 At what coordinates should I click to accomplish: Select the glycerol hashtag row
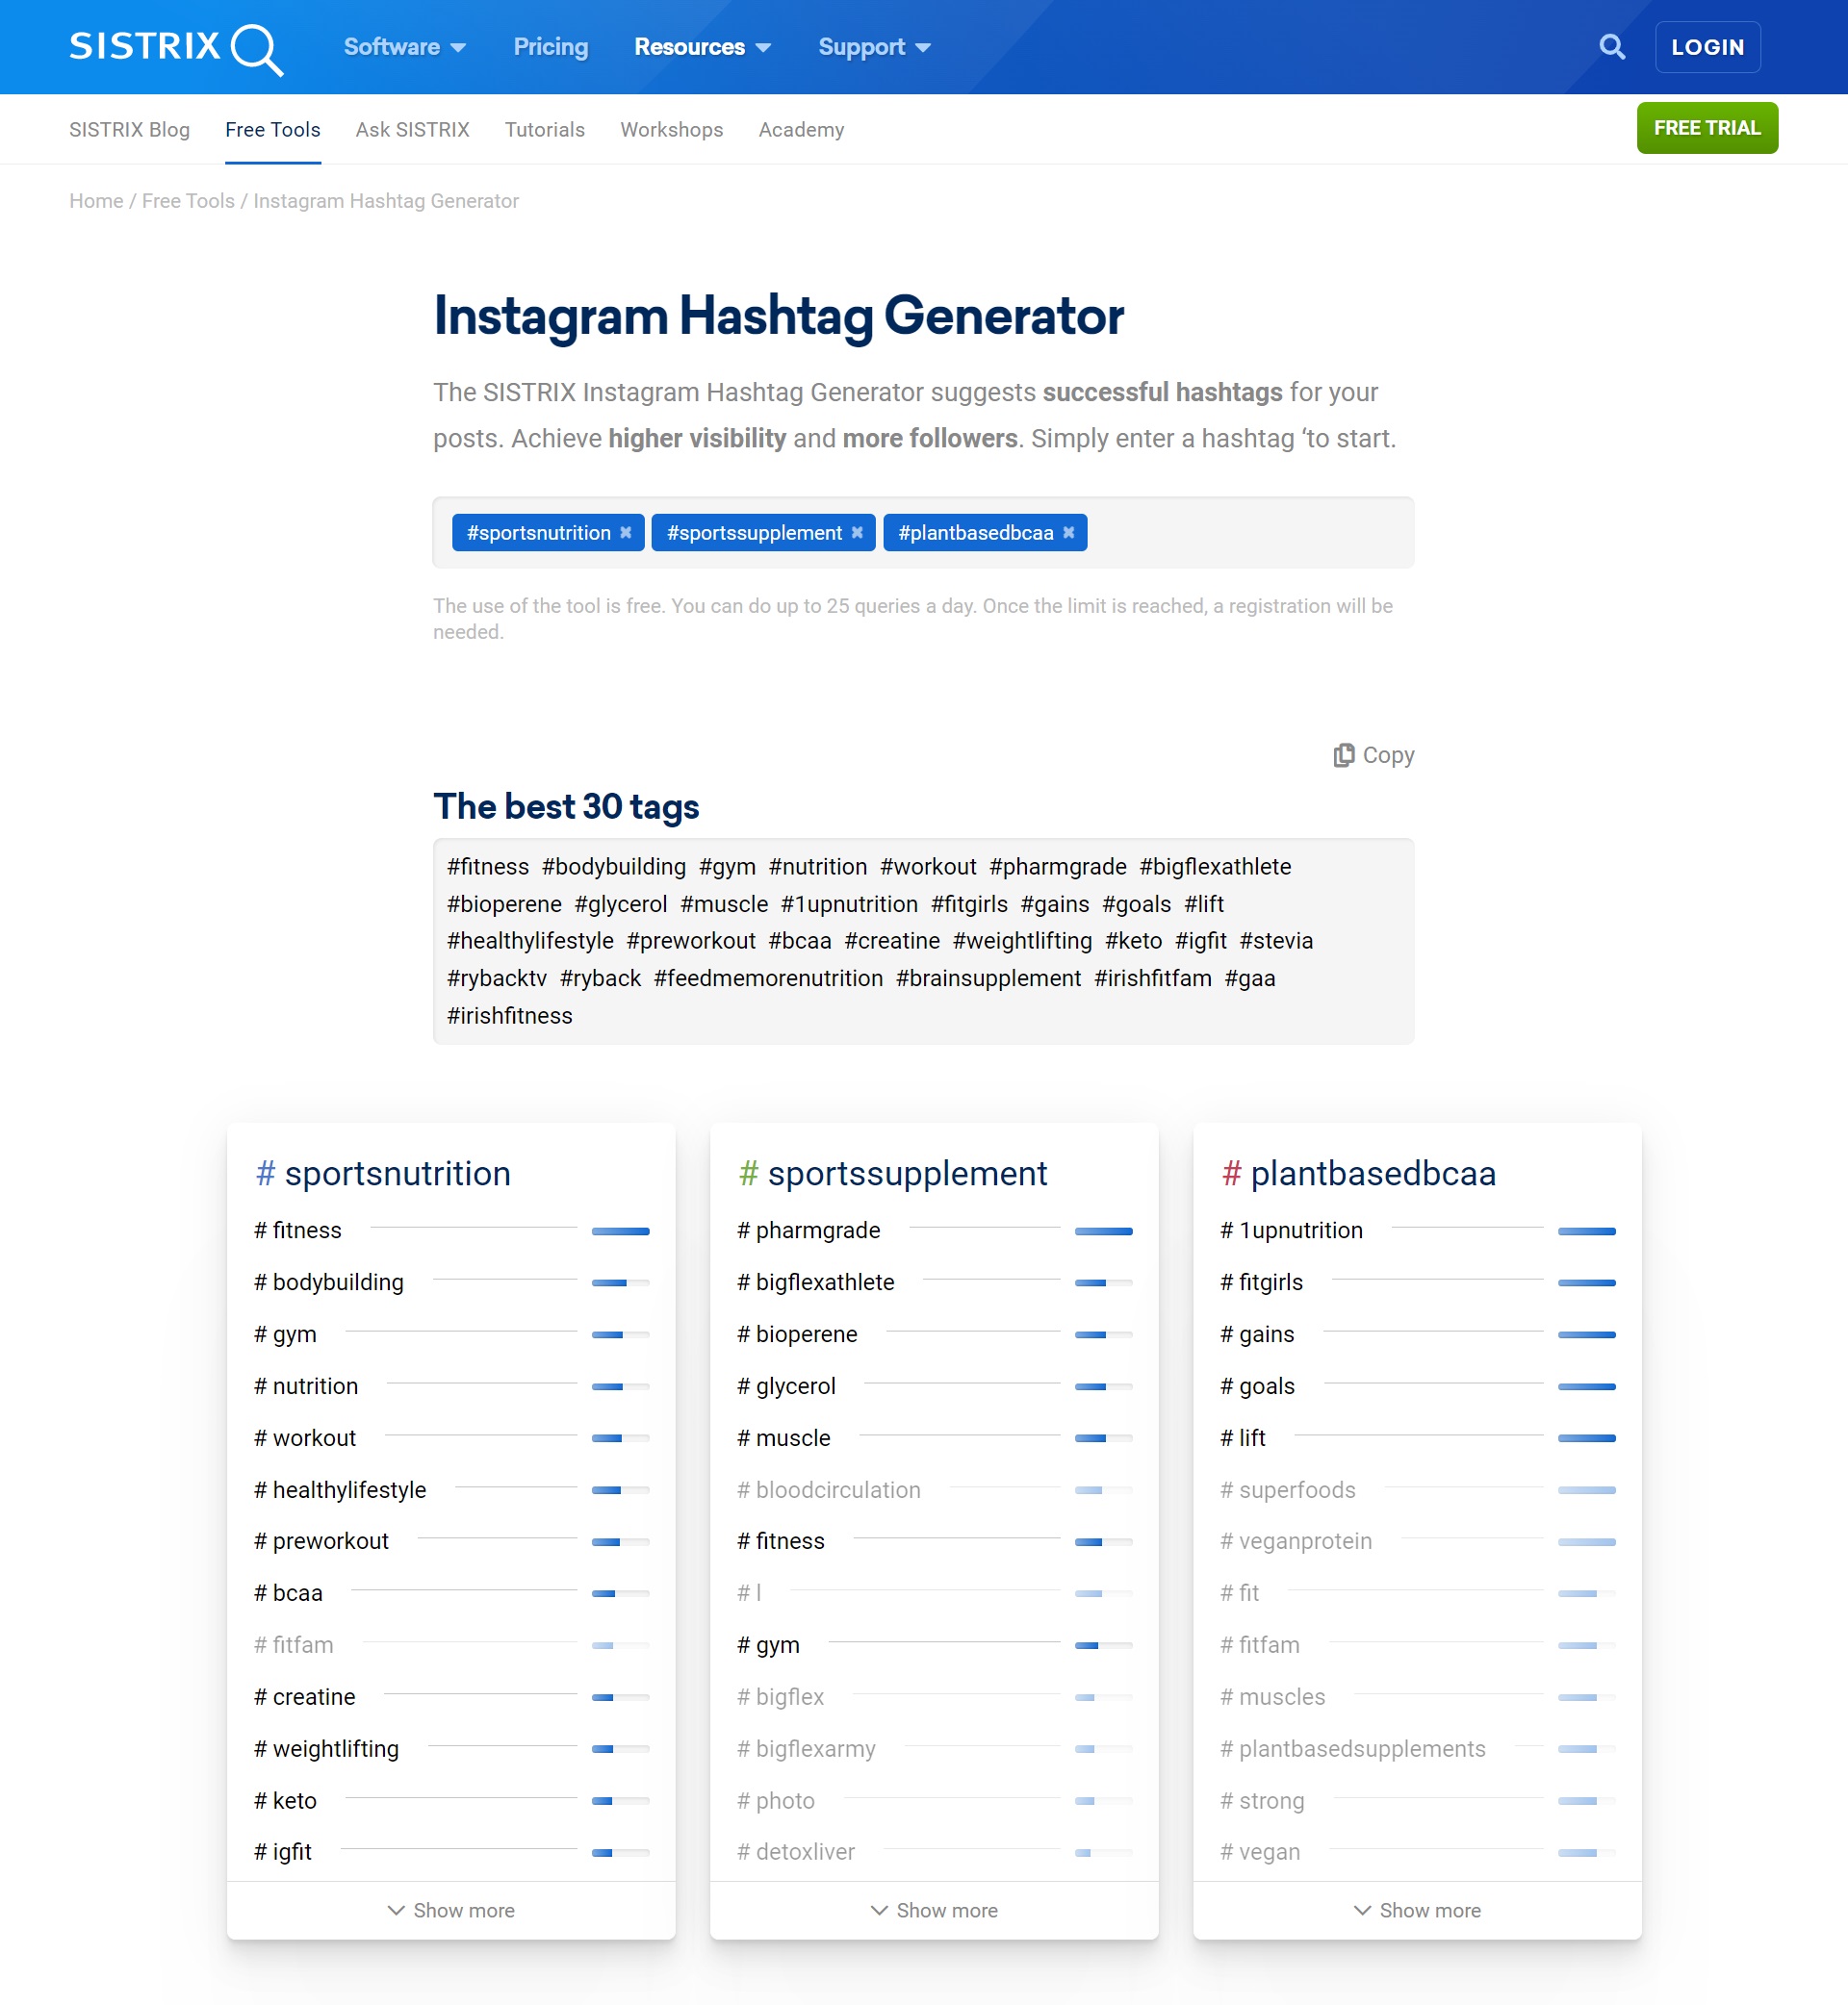click(x=934, y=1386)
